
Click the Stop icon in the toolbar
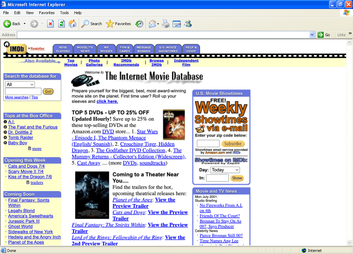point(50,24)
